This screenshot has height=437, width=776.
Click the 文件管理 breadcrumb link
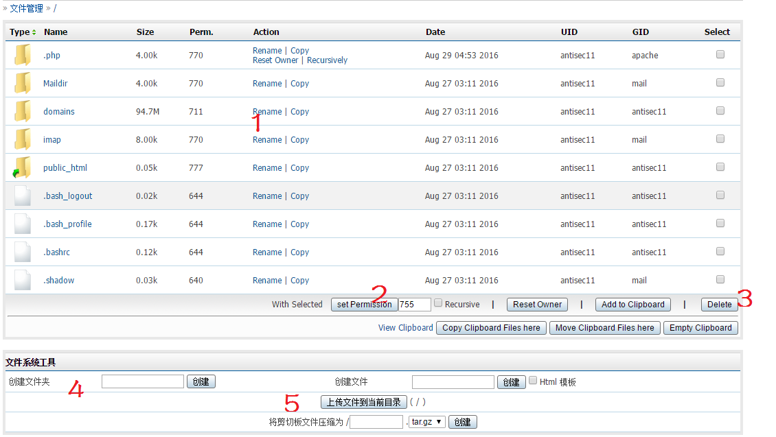[26, 8]
